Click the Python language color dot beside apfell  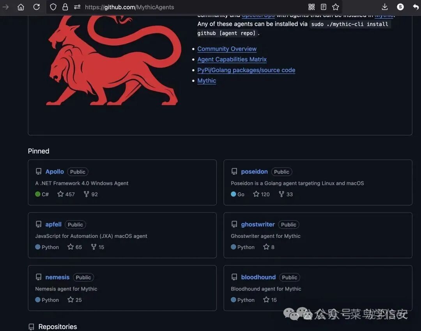pyautogui.click(x=39, y=247)
